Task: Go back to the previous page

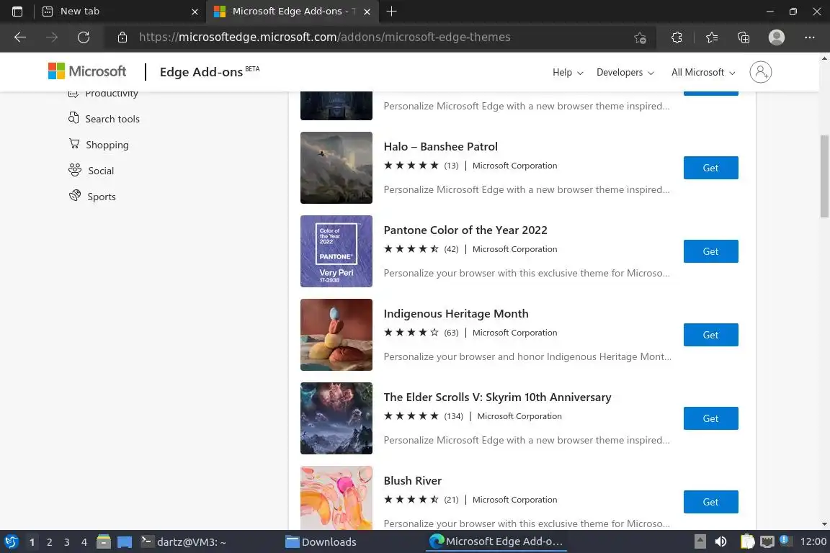Action: (x=20, y=37)
